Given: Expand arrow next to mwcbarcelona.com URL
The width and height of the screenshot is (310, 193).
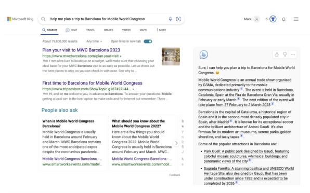Looking at the screenshot, I should (x=121, y=56).
